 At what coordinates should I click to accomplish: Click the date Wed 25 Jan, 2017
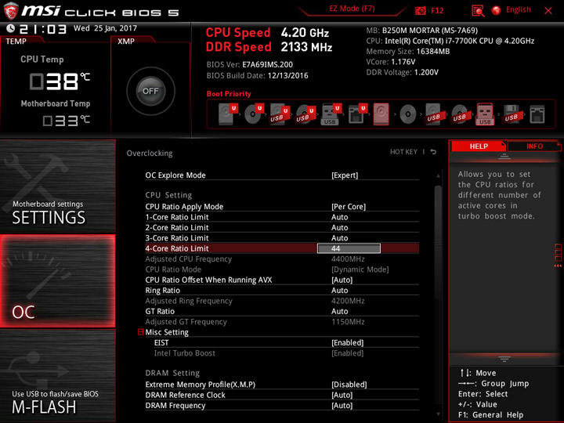105,28
